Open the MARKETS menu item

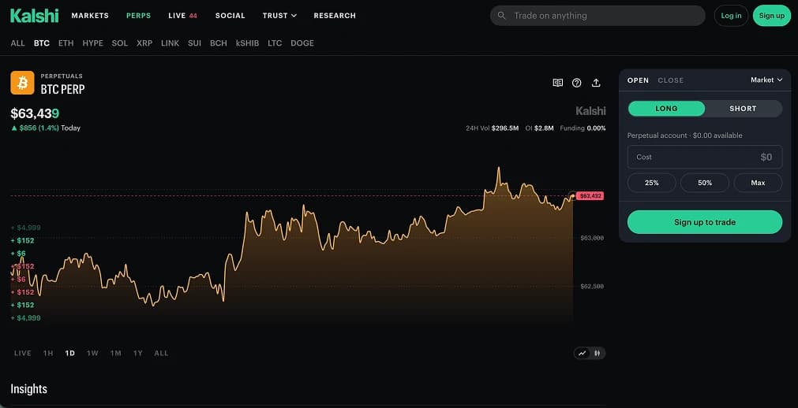pos(90,16)
